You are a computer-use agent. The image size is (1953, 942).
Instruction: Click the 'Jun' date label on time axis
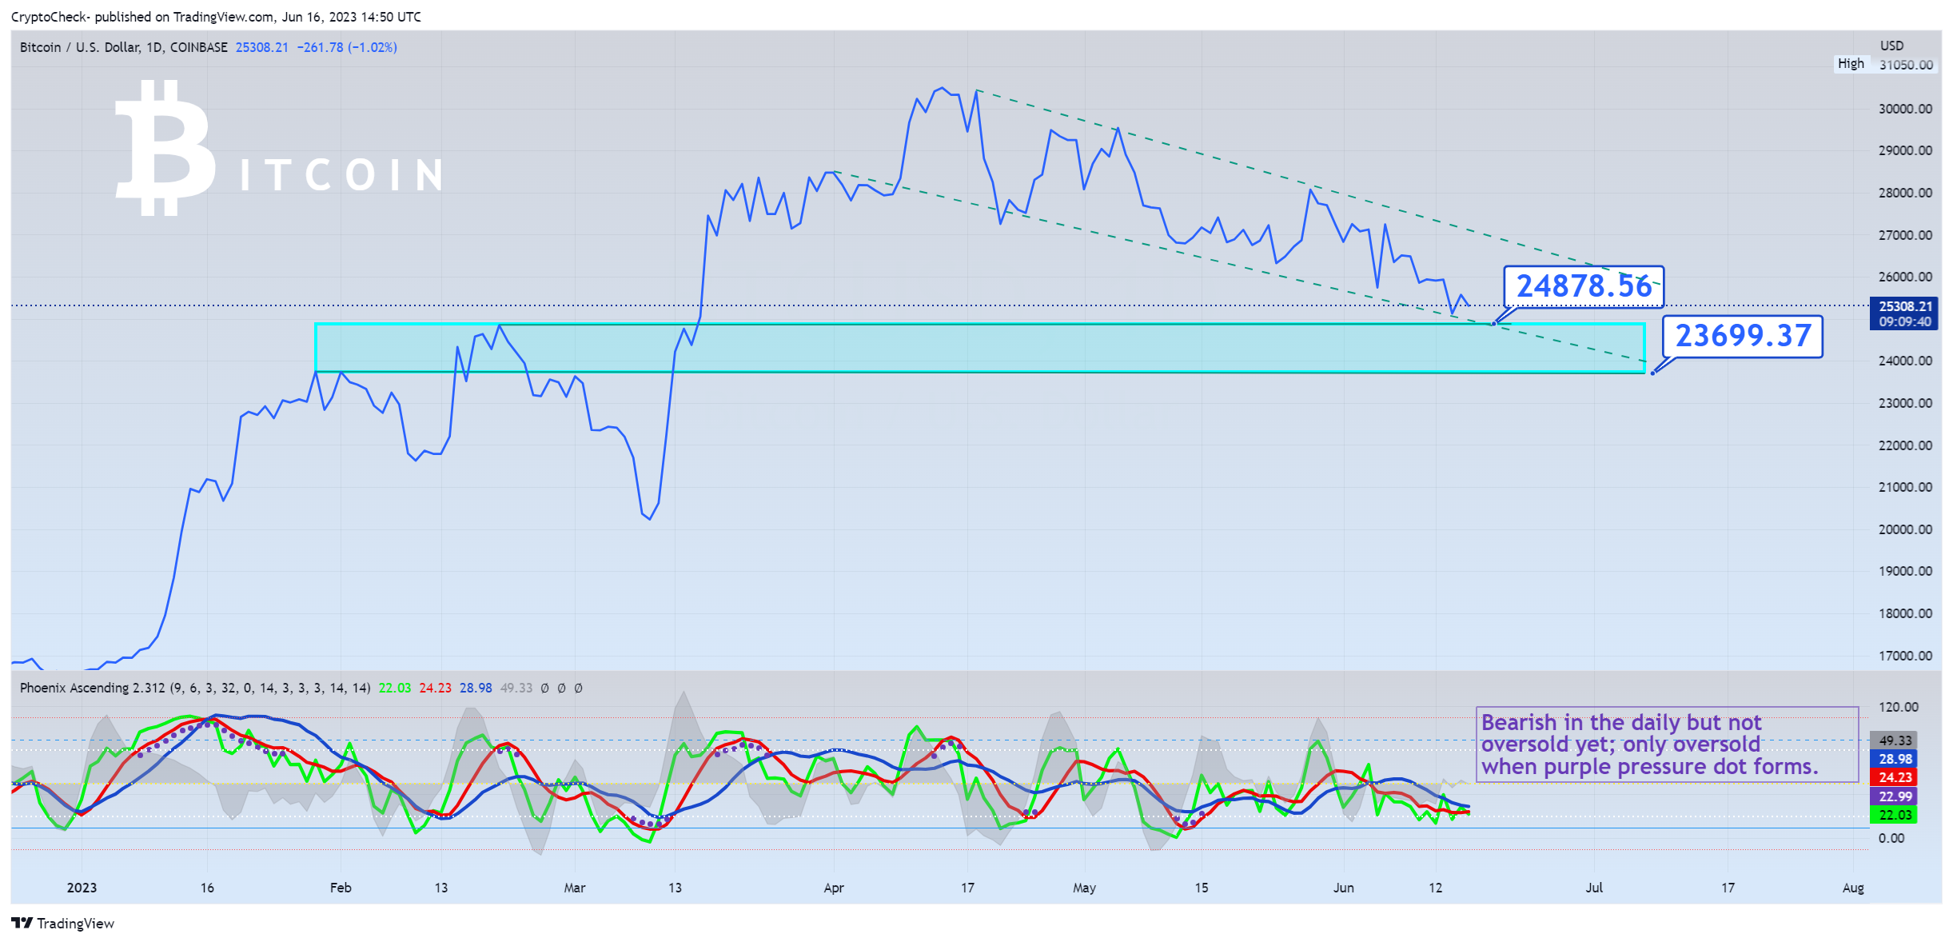coord(1344,888)
